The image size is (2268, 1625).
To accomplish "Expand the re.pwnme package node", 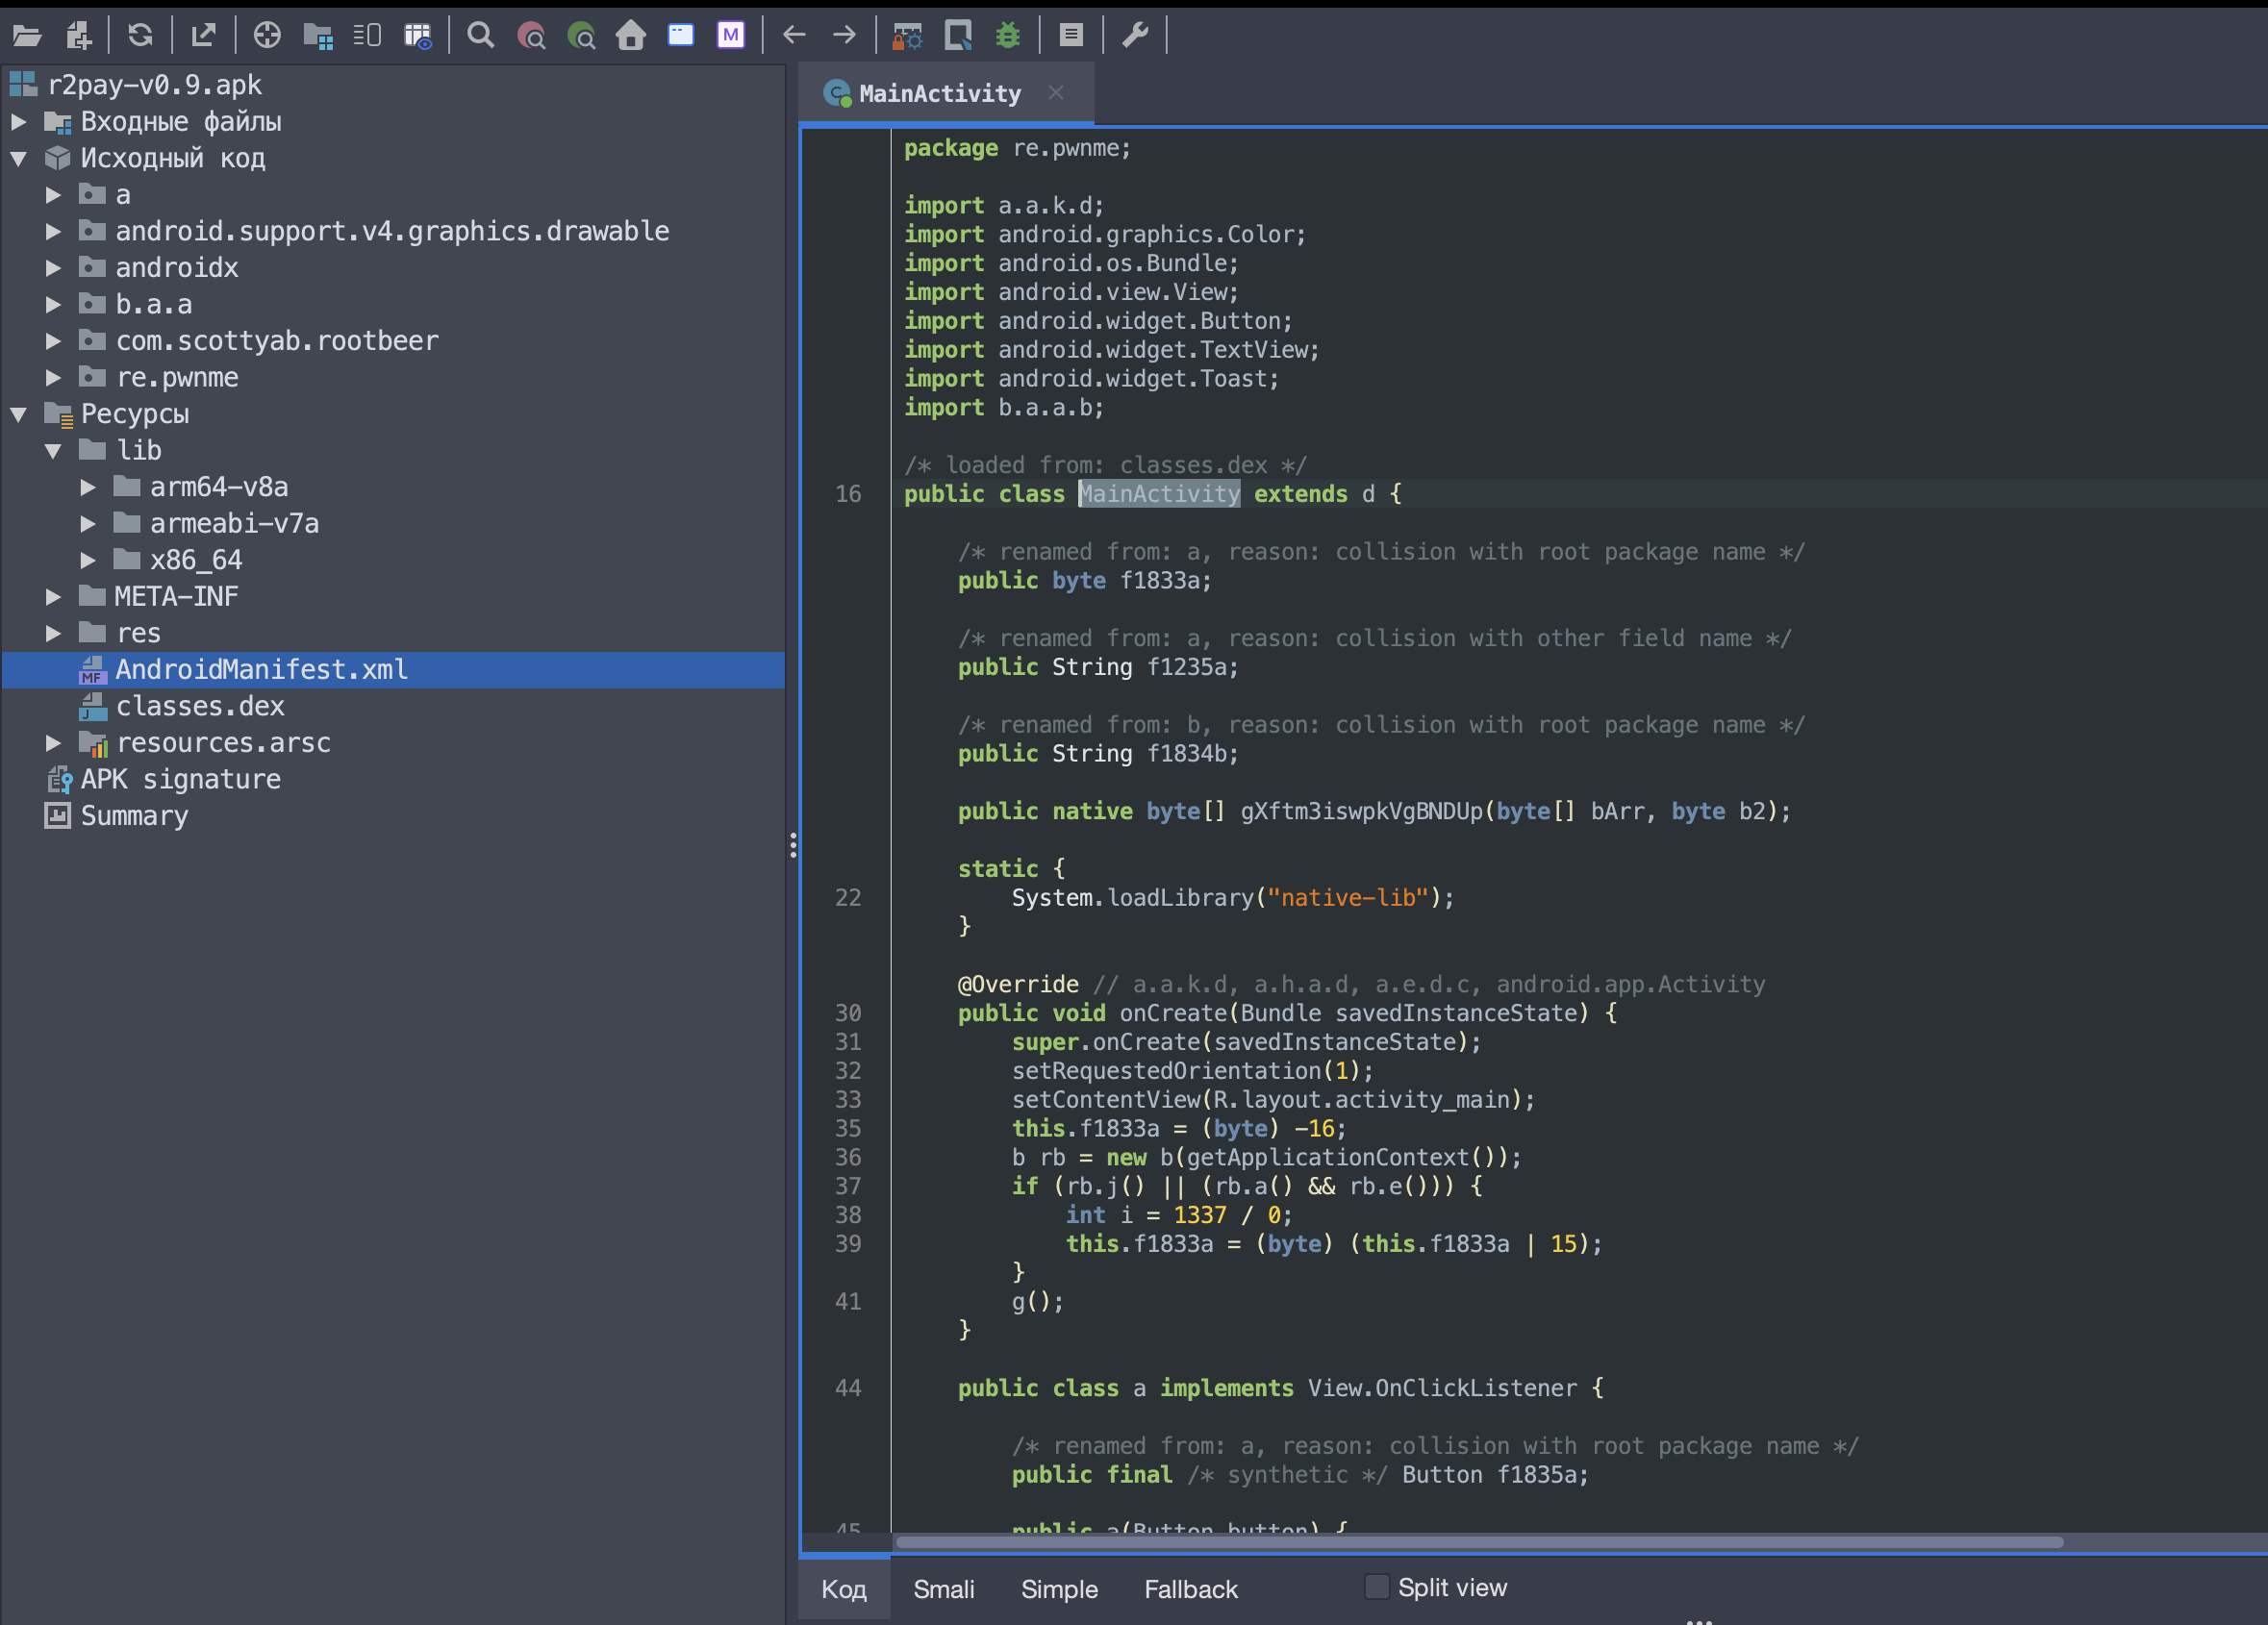I will point(53,377).
